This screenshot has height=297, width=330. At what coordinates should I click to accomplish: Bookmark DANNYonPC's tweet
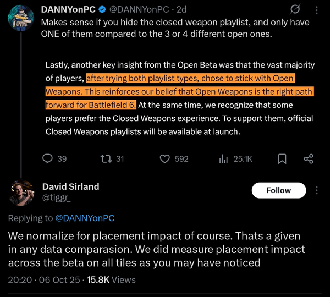(282, 158)
